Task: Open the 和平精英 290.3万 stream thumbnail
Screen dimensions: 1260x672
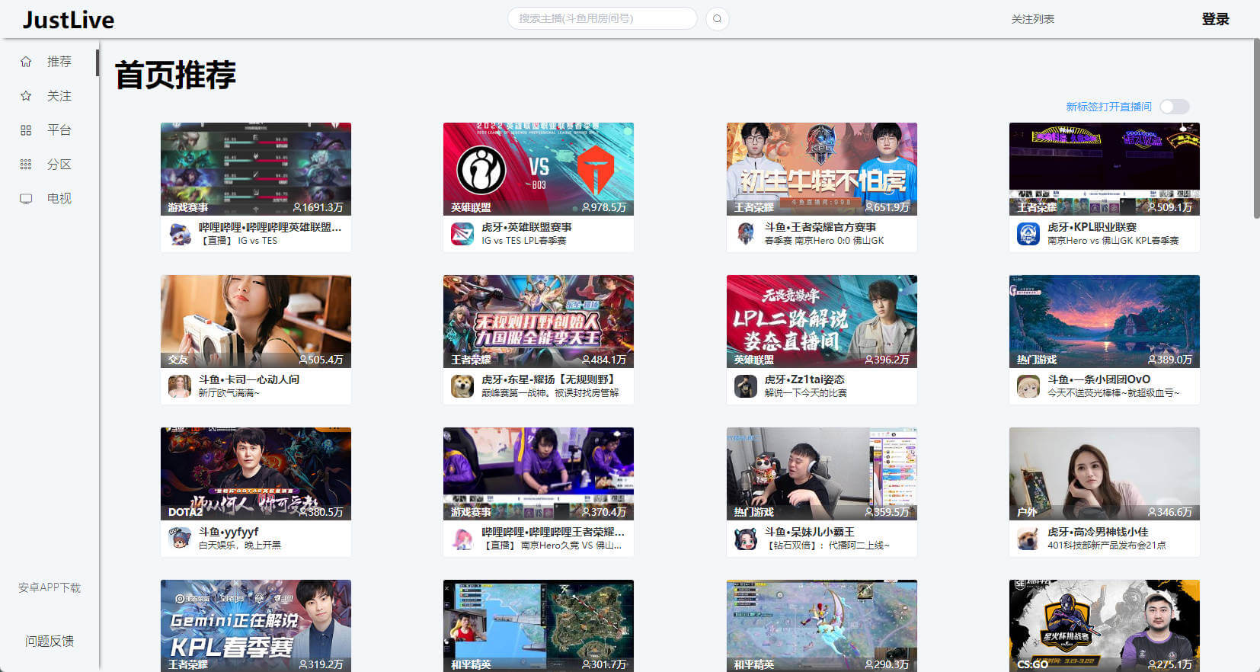Action: (822, 626)
